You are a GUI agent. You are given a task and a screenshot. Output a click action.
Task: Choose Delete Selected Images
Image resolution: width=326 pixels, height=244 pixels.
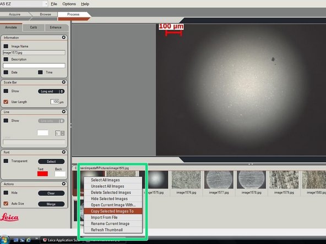point(113,192)
